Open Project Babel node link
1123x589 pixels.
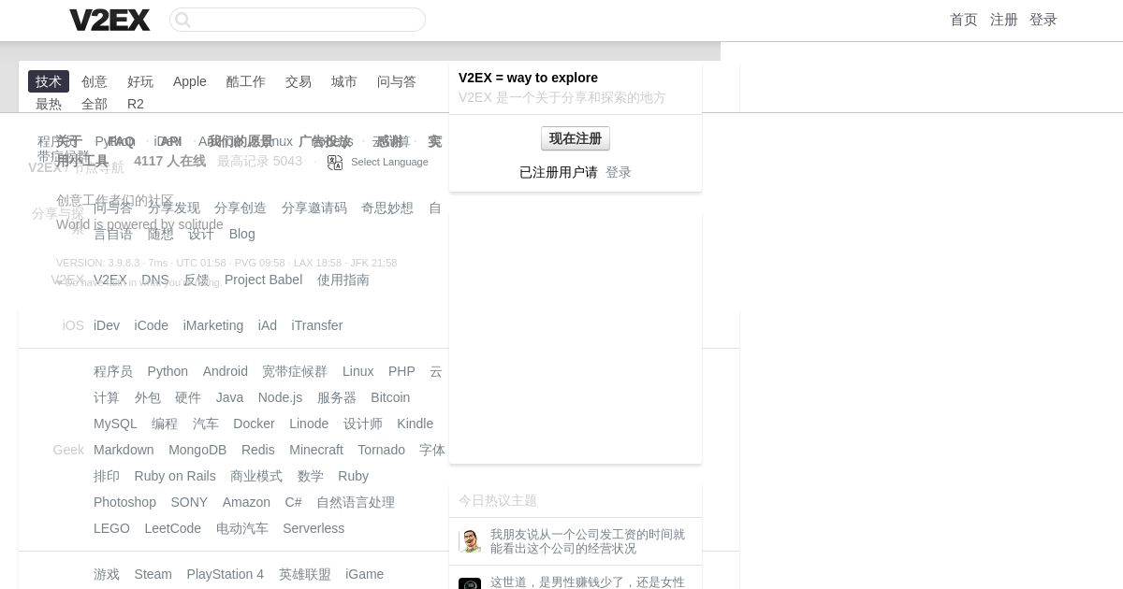[x=264, y=280]
